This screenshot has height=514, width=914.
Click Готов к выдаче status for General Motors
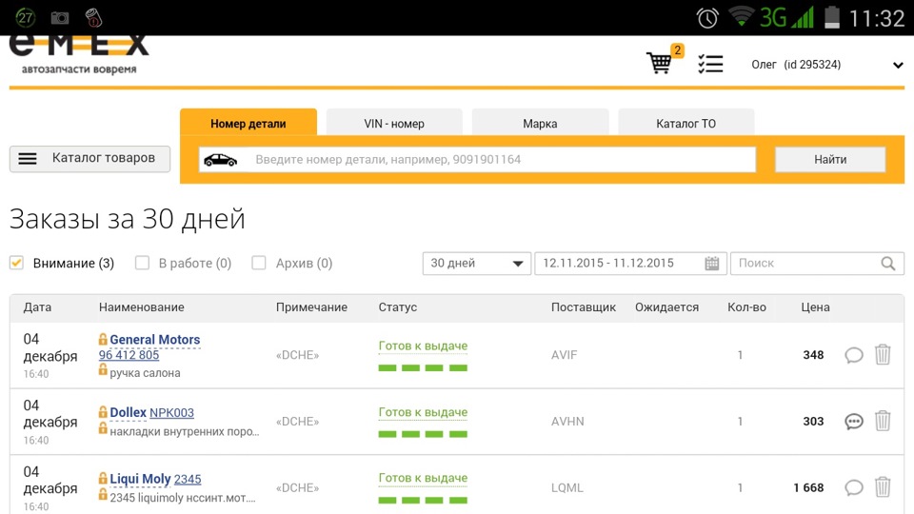click(423, 346)
